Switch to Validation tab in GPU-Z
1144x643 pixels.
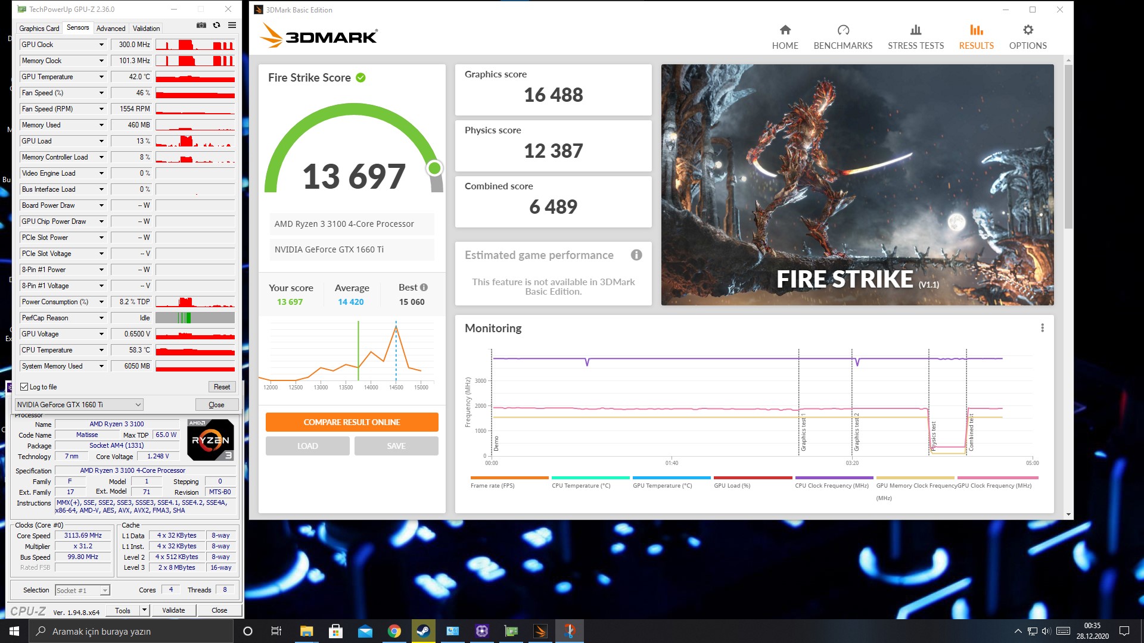pos(146,29)
